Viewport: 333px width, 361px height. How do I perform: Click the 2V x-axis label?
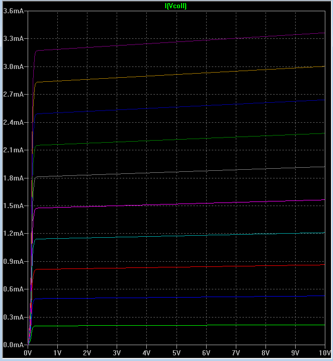click(x=87, y=353)
